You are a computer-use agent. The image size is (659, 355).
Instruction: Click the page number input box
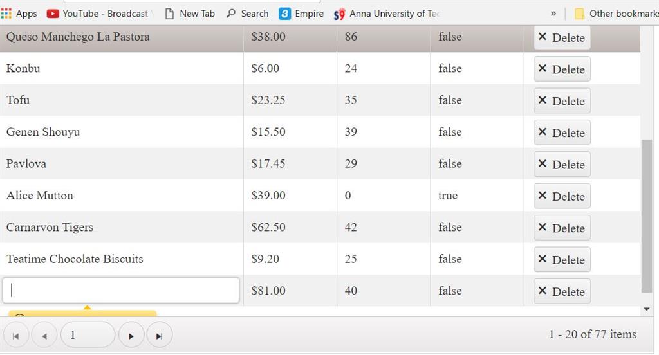click(x=87, y=335)
